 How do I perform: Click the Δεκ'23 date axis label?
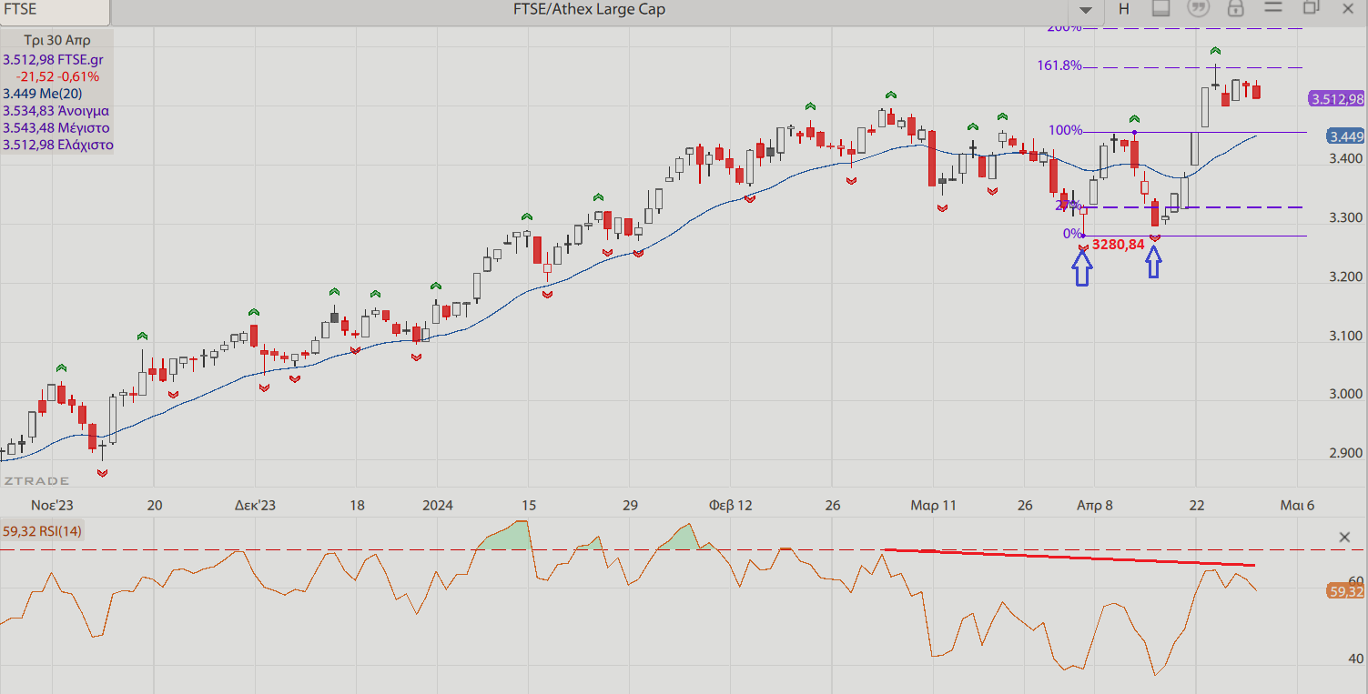tap(255, 505)
